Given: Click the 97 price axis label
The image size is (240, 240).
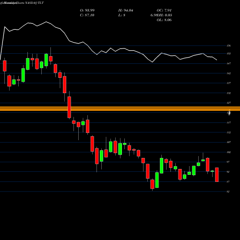Looking at the screenshot, I should [x=228, y=162].
